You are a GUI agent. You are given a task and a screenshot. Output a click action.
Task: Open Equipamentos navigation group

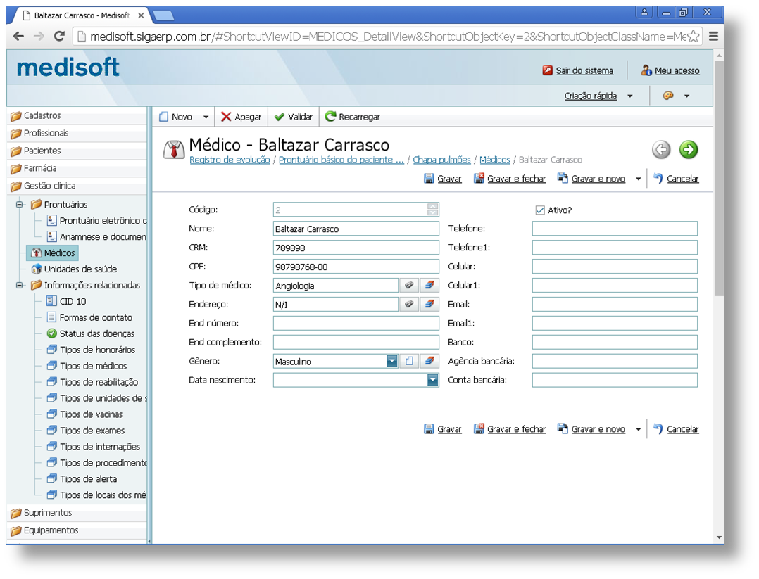click(77, 530)
